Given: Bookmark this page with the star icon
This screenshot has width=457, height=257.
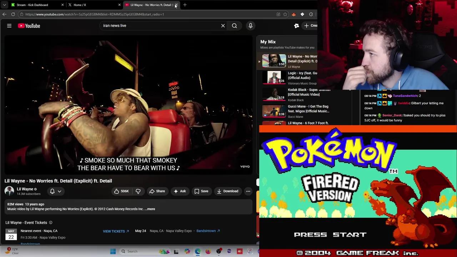Looking at the screenshot, I should (x=285, y=14).
